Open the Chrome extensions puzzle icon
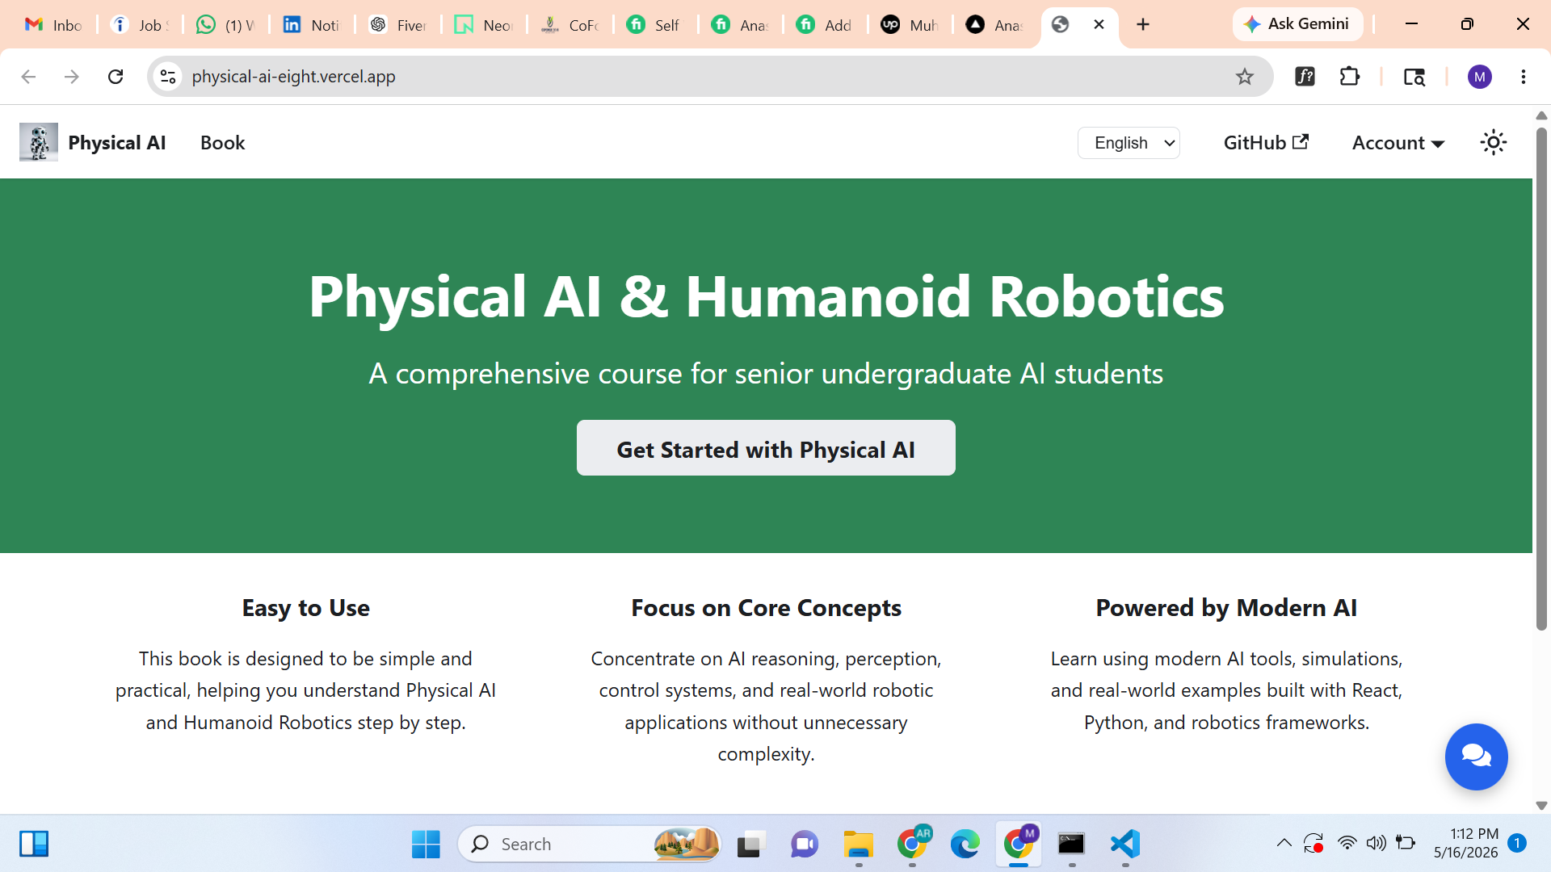Viewport: 1551px width, 872px height. pos(1349,77)
